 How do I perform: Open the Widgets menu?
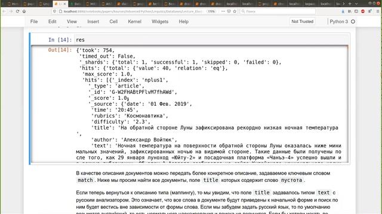coord(160,21)
